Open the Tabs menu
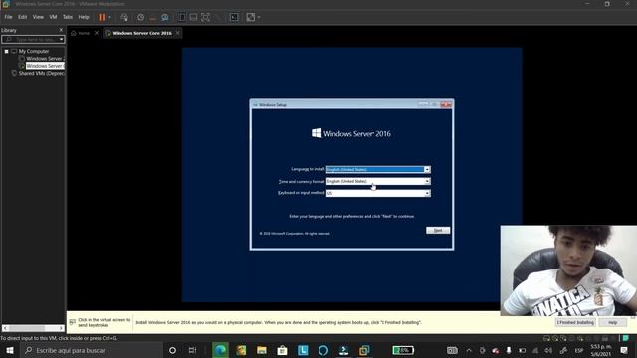This screenshot has width=637, height=358. coord(68,17)
